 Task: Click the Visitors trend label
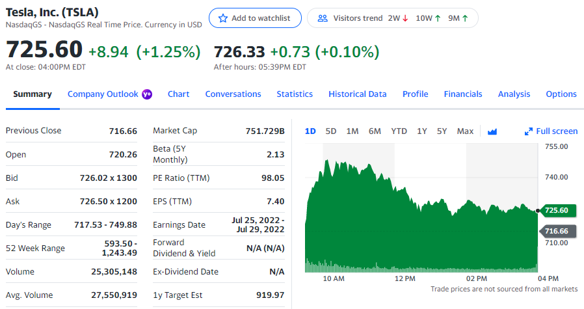[358, 18]
